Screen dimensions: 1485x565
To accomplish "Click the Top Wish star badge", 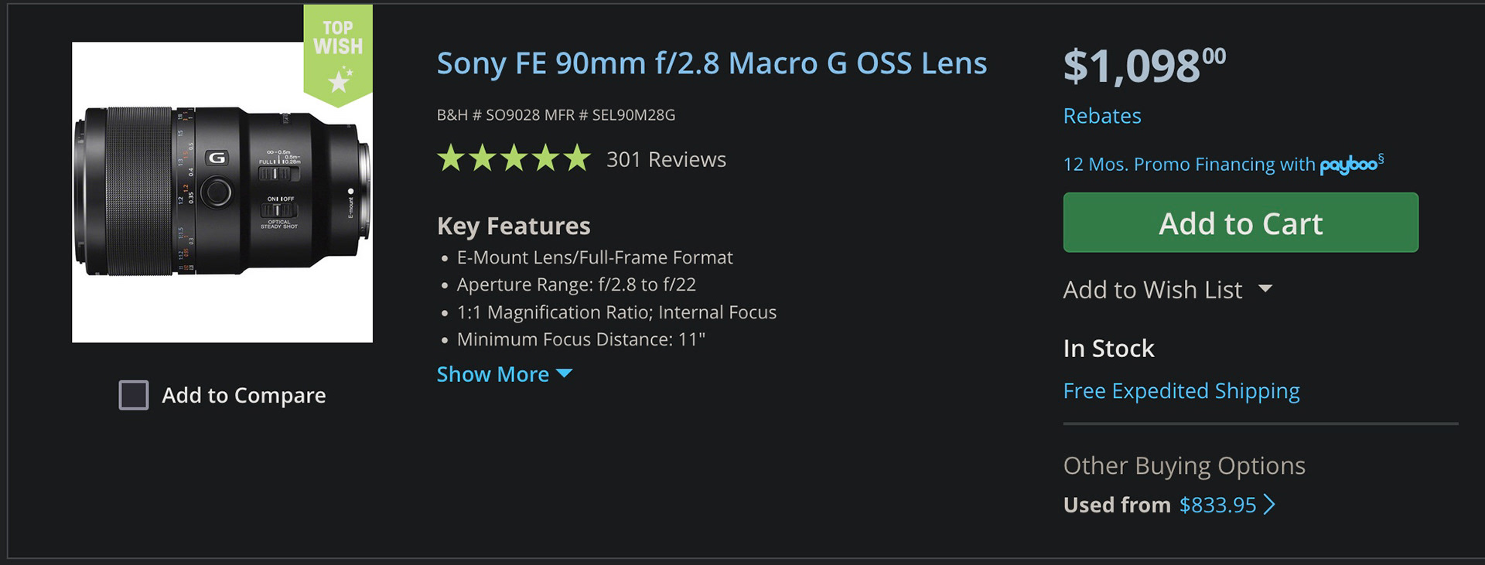I will (x=338, y=54).
